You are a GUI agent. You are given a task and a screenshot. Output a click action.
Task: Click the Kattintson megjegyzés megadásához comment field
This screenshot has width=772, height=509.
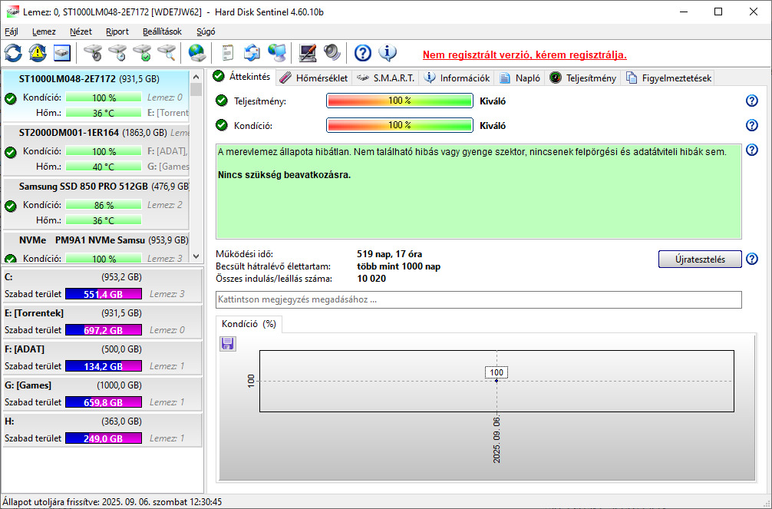(479, 299)
